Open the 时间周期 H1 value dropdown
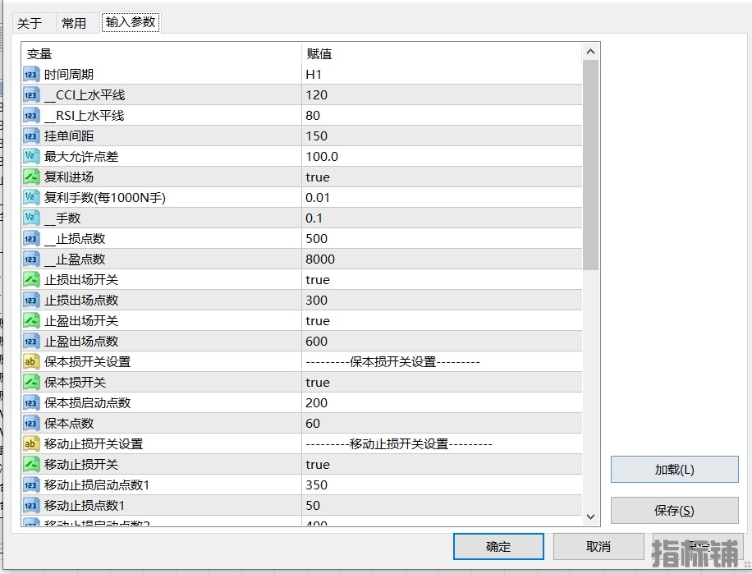The image size is (752, 574). pos(441,75)
